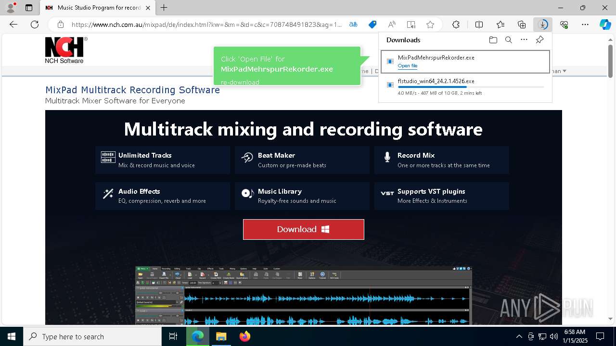Toggle split screen icon
Image resolution: width=616 pixels, height=346 pixels.
479,25
